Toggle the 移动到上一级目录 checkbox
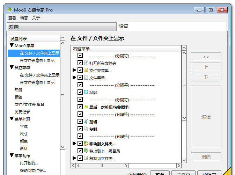This screenshot has width=235, height=175. (80, 151)
